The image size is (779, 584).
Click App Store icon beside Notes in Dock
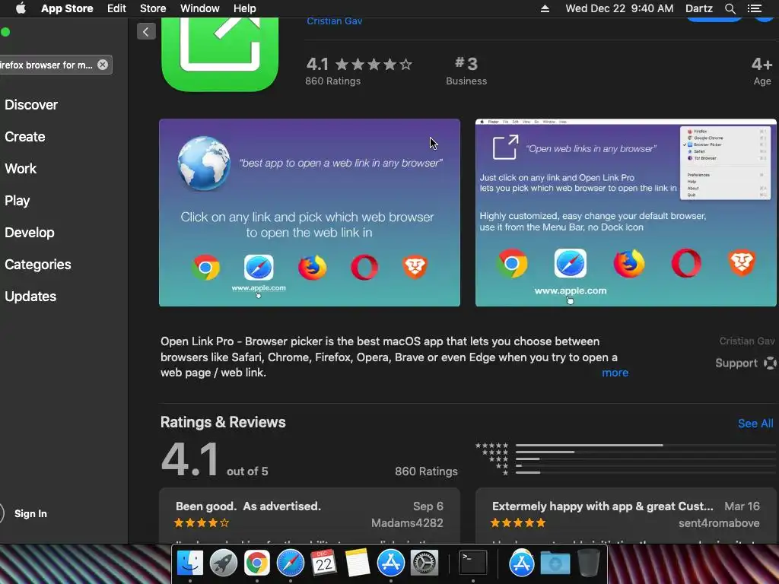click(x=391, y=563)
